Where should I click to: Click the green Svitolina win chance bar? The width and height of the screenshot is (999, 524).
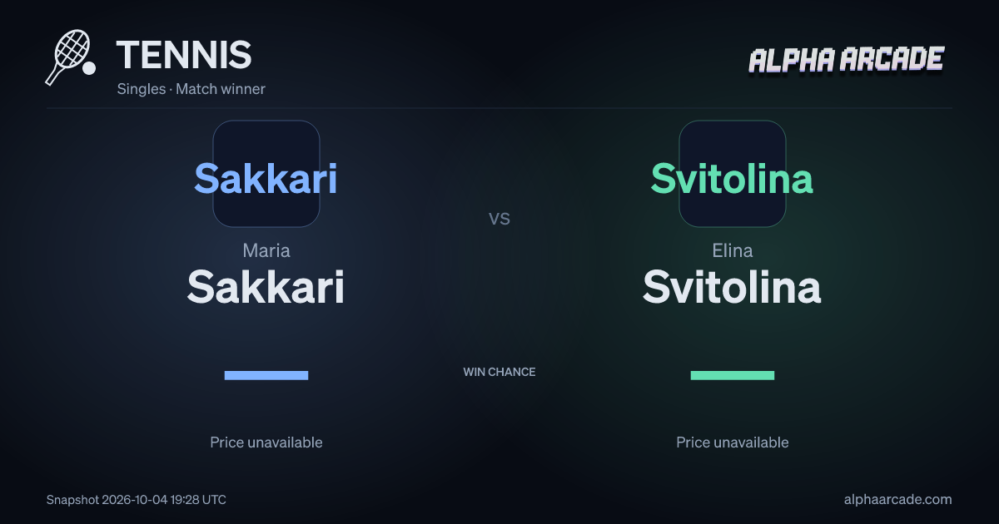pyautogui.click(x=733, y=375)
